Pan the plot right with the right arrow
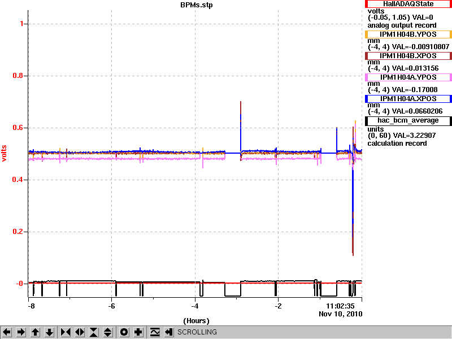This screenshot has height=339, width=452. pos(21,332)
